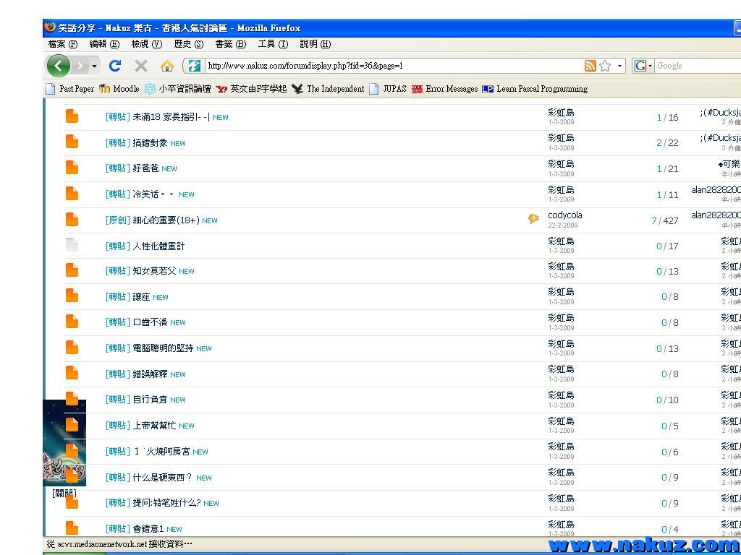Open the Google search engine selector dropdown
The image size is (741, 555).
tap(643, 66)
